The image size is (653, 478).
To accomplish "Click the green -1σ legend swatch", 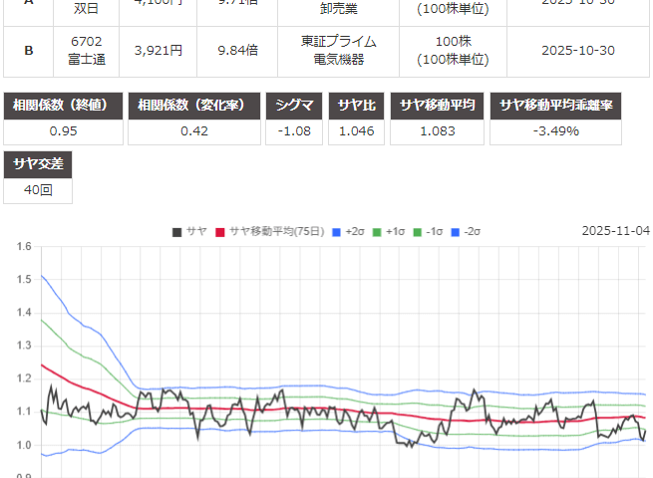I will pos(416,232).
